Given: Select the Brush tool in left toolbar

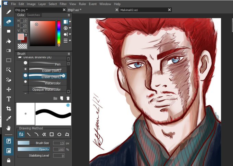Looking at the screenshot, I should (x=9, y=12).
